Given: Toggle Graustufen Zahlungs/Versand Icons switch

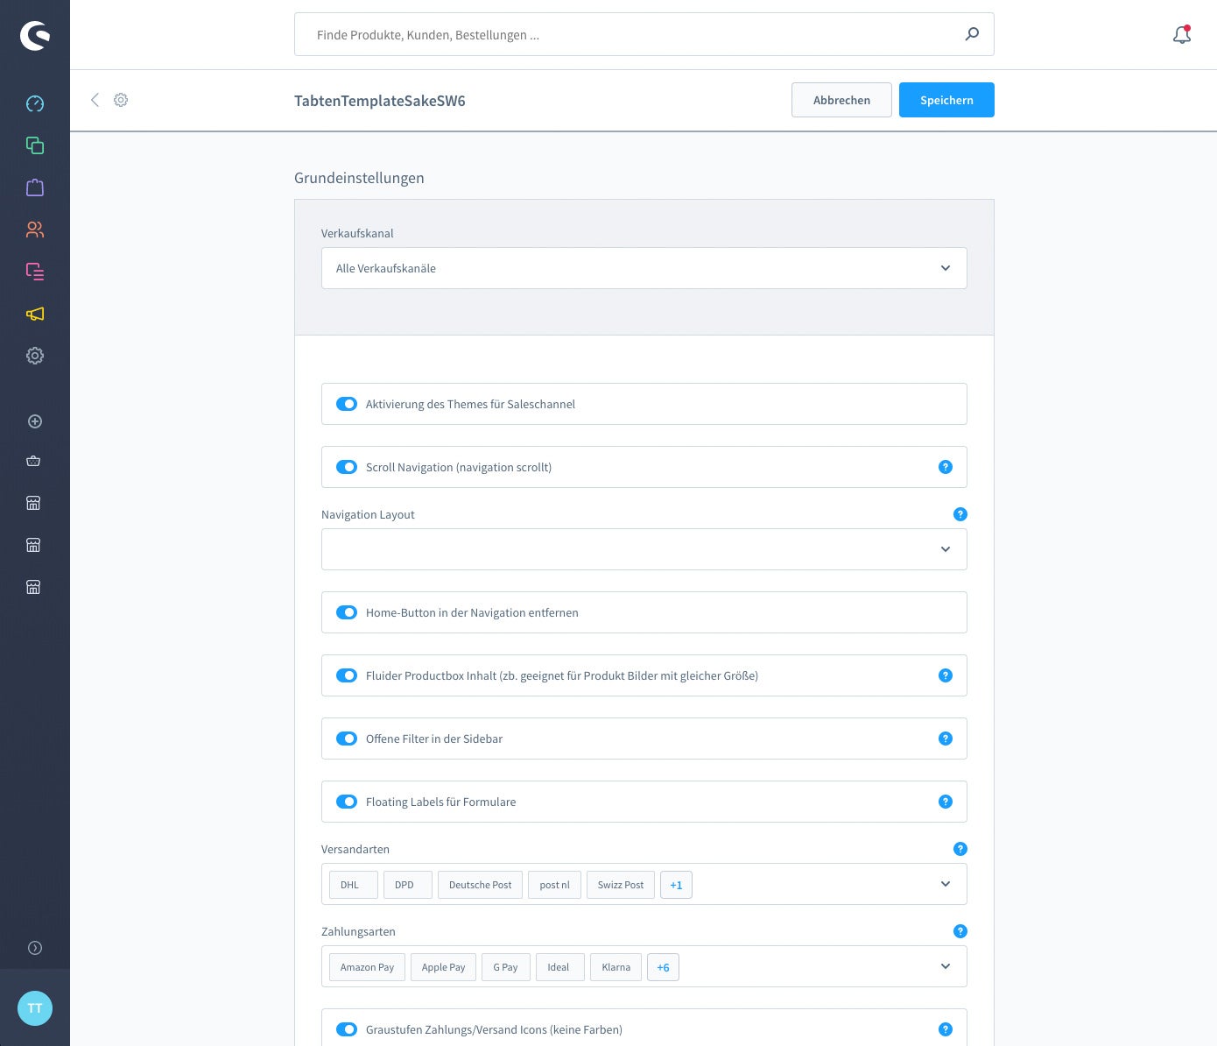Looking at the screenshot, I should click(x=347, y=1029).
